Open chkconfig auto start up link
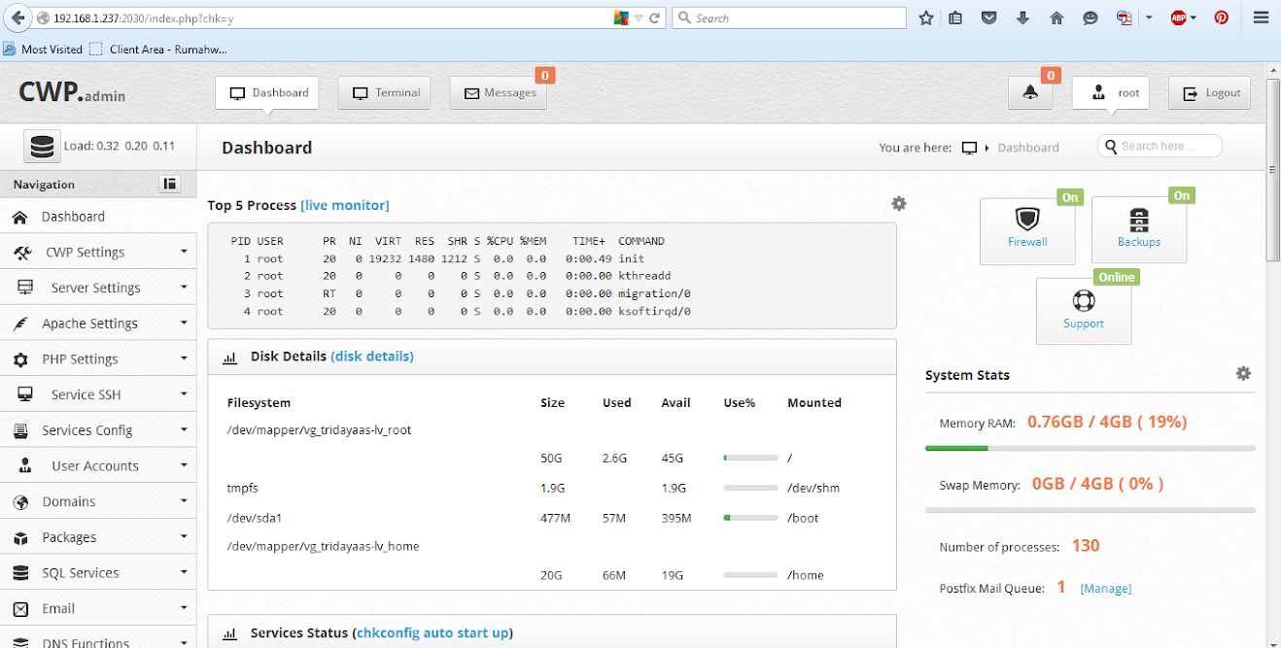Viewport: 1281px width, 648px height. [432, 633]
